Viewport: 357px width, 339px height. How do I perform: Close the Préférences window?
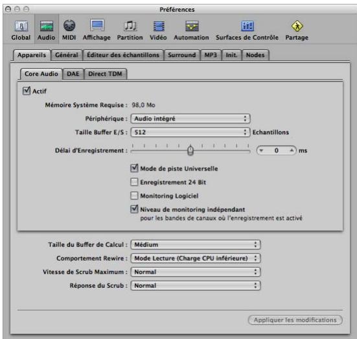8,9
